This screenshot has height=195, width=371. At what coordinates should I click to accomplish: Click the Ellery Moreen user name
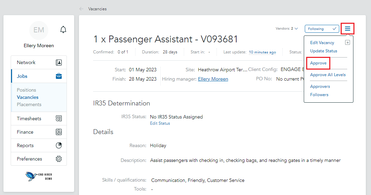[x=39, y=45]
